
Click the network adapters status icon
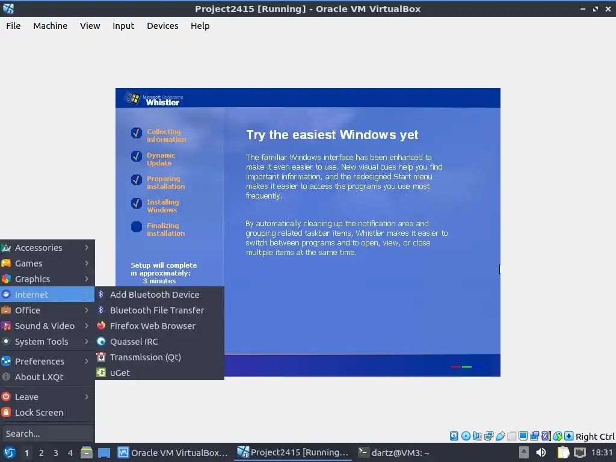(x=488, y=436)
